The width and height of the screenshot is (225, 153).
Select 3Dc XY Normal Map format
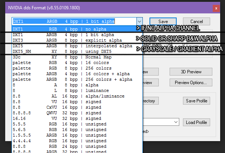(x=77, y=57)
